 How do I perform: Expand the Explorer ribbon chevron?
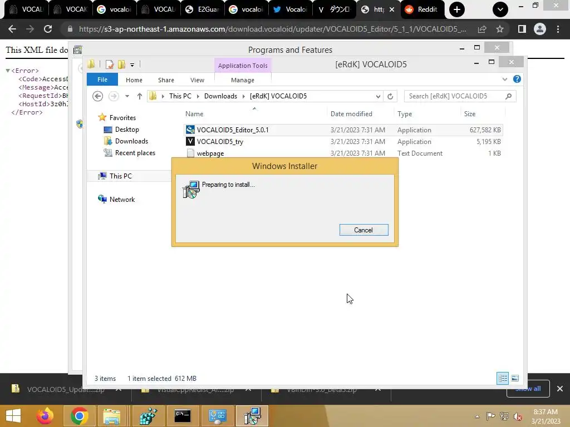pos(504,79)
